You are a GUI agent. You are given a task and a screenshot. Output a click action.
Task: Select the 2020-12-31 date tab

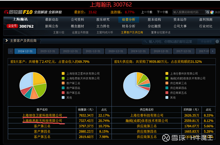[x=116, y=51]
